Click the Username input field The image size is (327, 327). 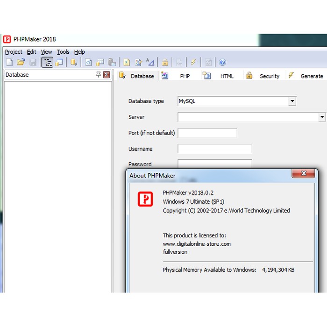point(214,149)
